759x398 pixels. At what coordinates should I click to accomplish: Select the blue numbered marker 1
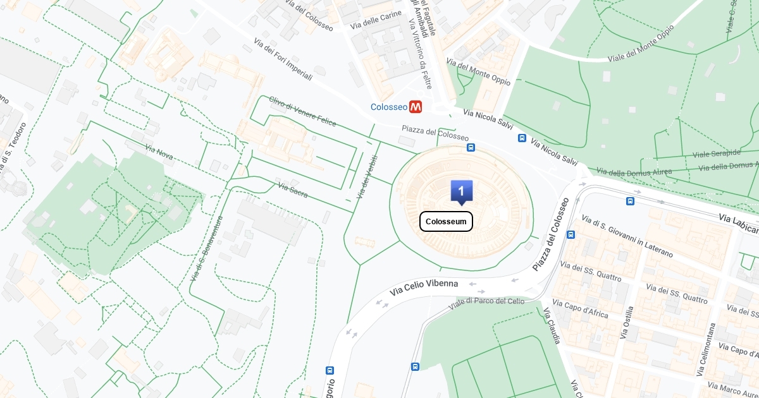tap(461, 192)
